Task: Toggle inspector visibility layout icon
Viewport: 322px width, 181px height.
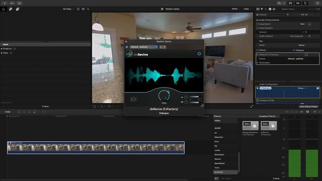Action: coord(305,3)
